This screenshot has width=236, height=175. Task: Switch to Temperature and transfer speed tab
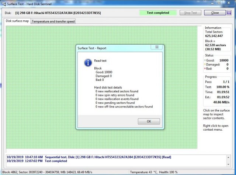coord(53,21)
